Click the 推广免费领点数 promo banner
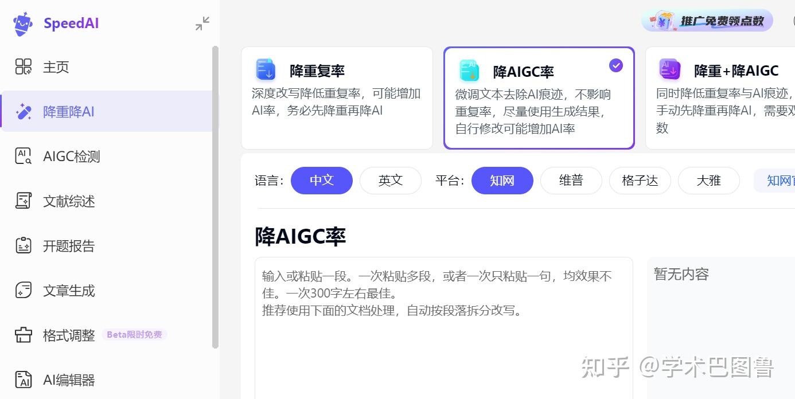This screenshot has width=795, height=399. click(707, 21)
